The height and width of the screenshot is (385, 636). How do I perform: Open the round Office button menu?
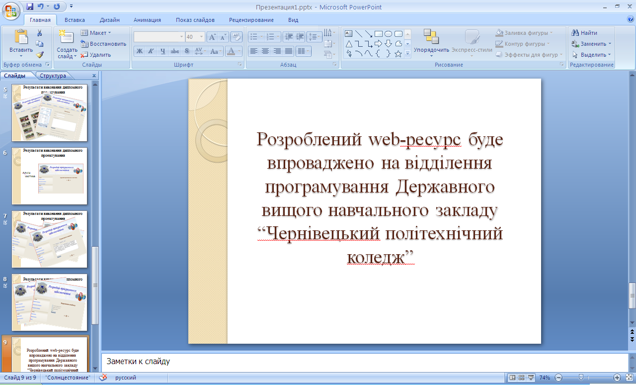(12, 10)
